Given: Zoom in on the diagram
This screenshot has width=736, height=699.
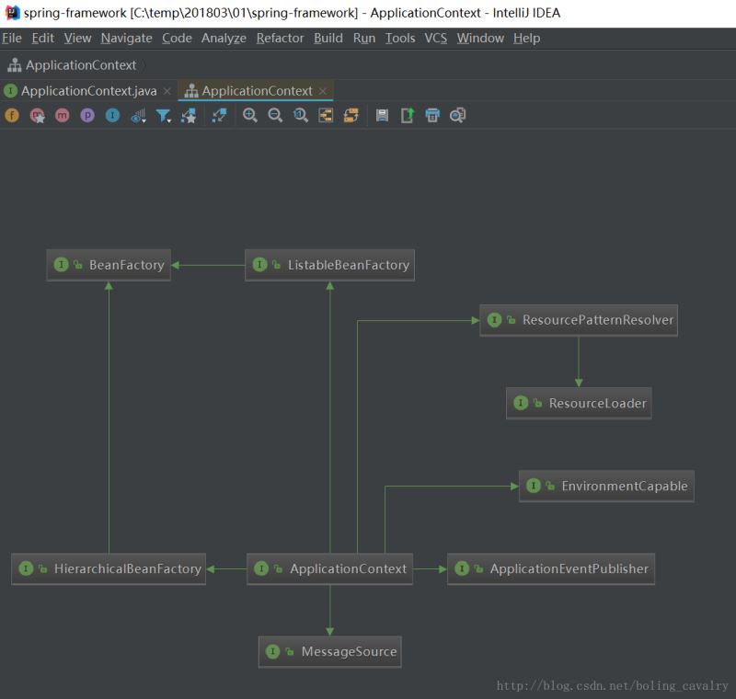Looking at the screenshot, I should coord(249,116).
